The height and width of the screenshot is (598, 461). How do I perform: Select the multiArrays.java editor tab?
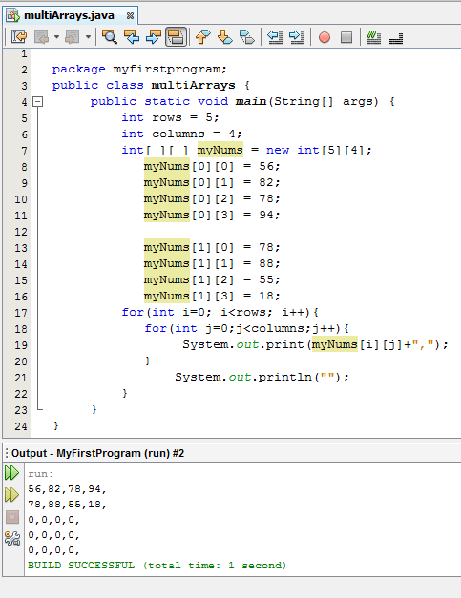coord(71,15)
